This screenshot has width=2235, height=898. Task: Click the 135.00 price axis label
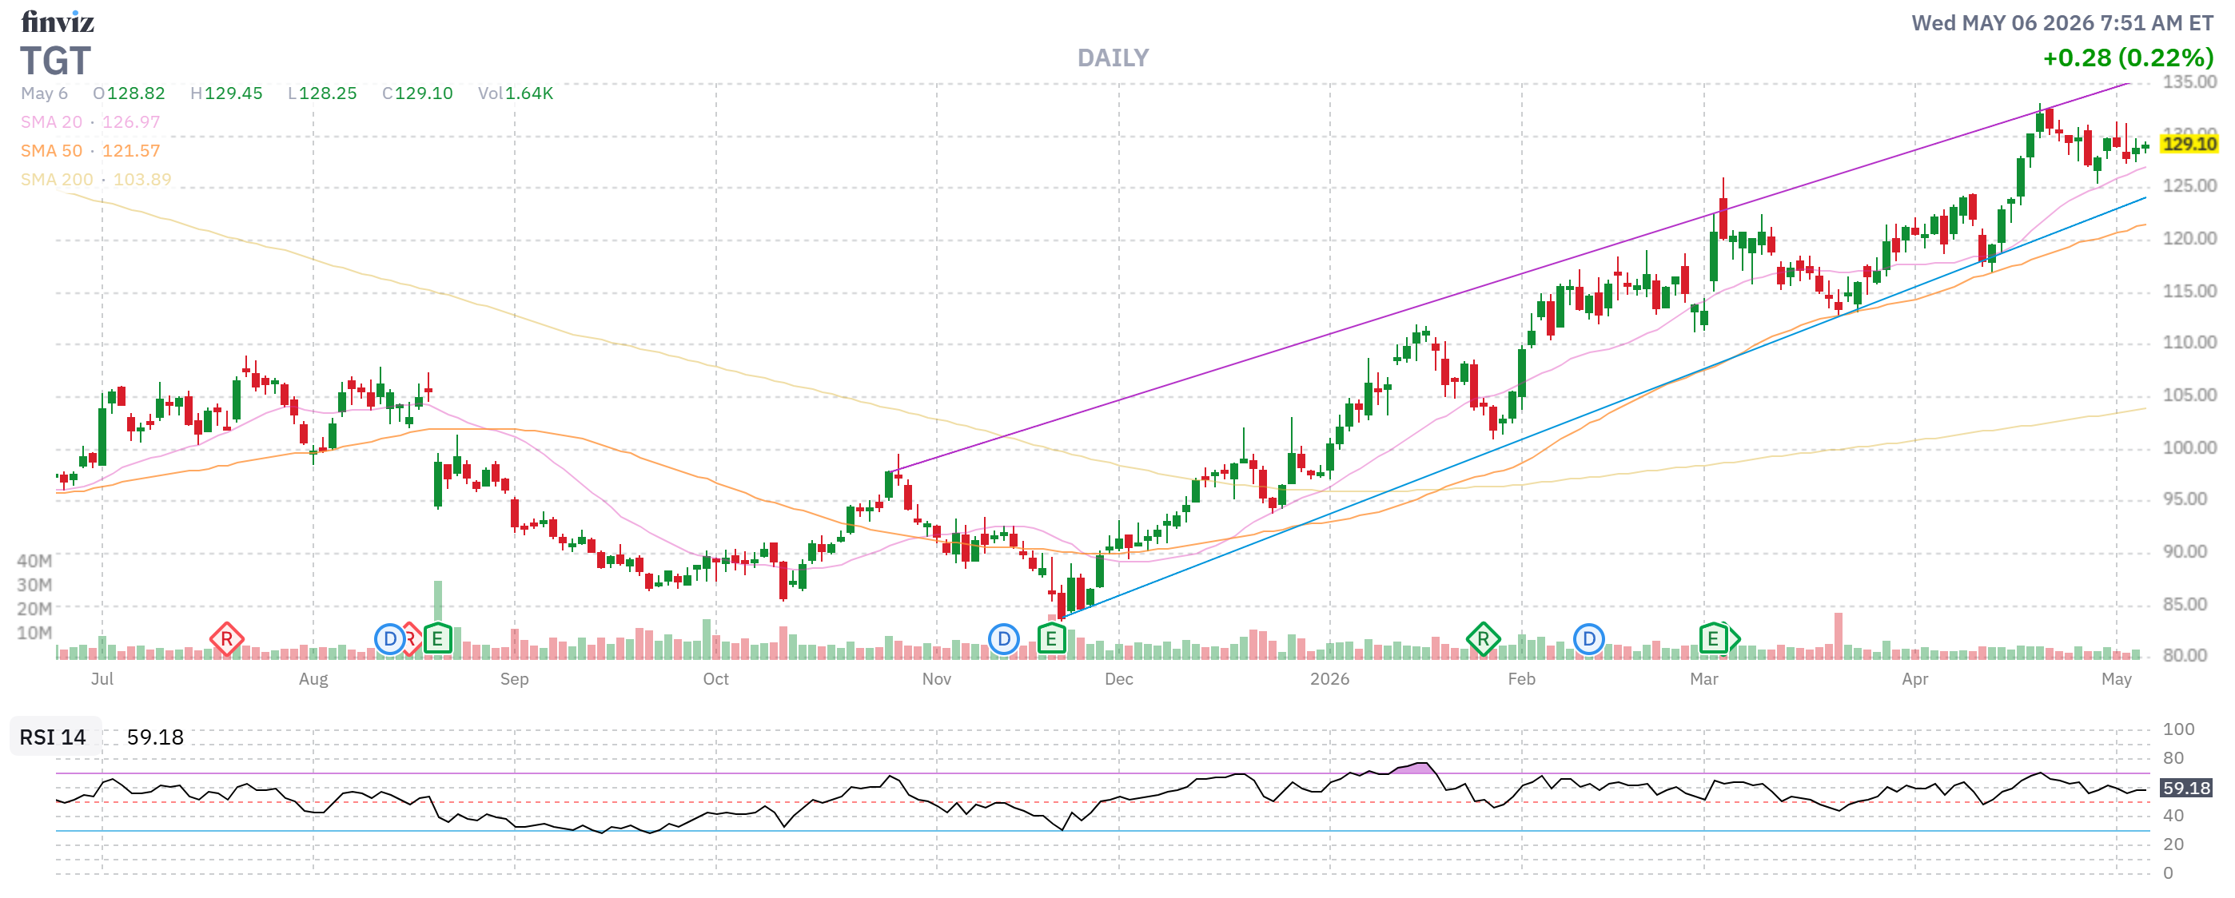(x=2189, y=82)
